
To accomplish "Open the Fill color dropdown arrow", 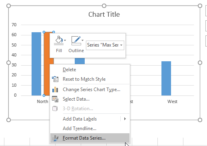I will 65,40.
